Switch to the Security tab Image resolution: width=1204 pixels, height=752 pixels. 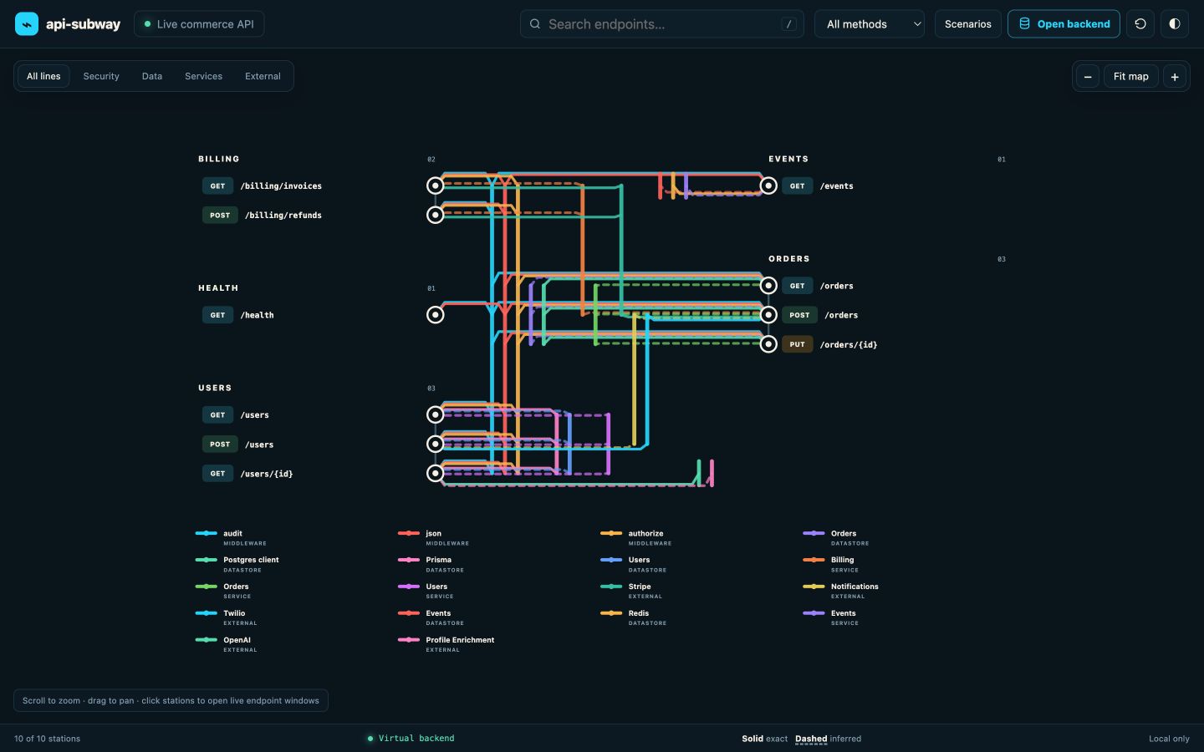[101, 76]
